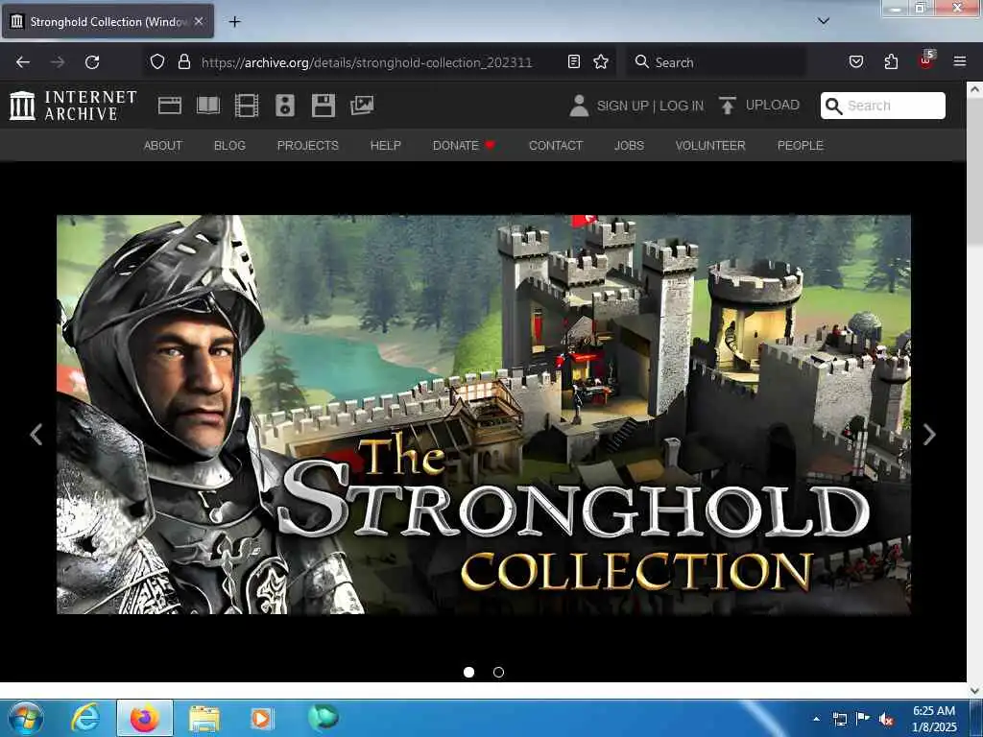Open Windows Explorer folder in taskbar
Image resolution: width=983 pixels, height=737 pixels.
[x=204, y=719]
